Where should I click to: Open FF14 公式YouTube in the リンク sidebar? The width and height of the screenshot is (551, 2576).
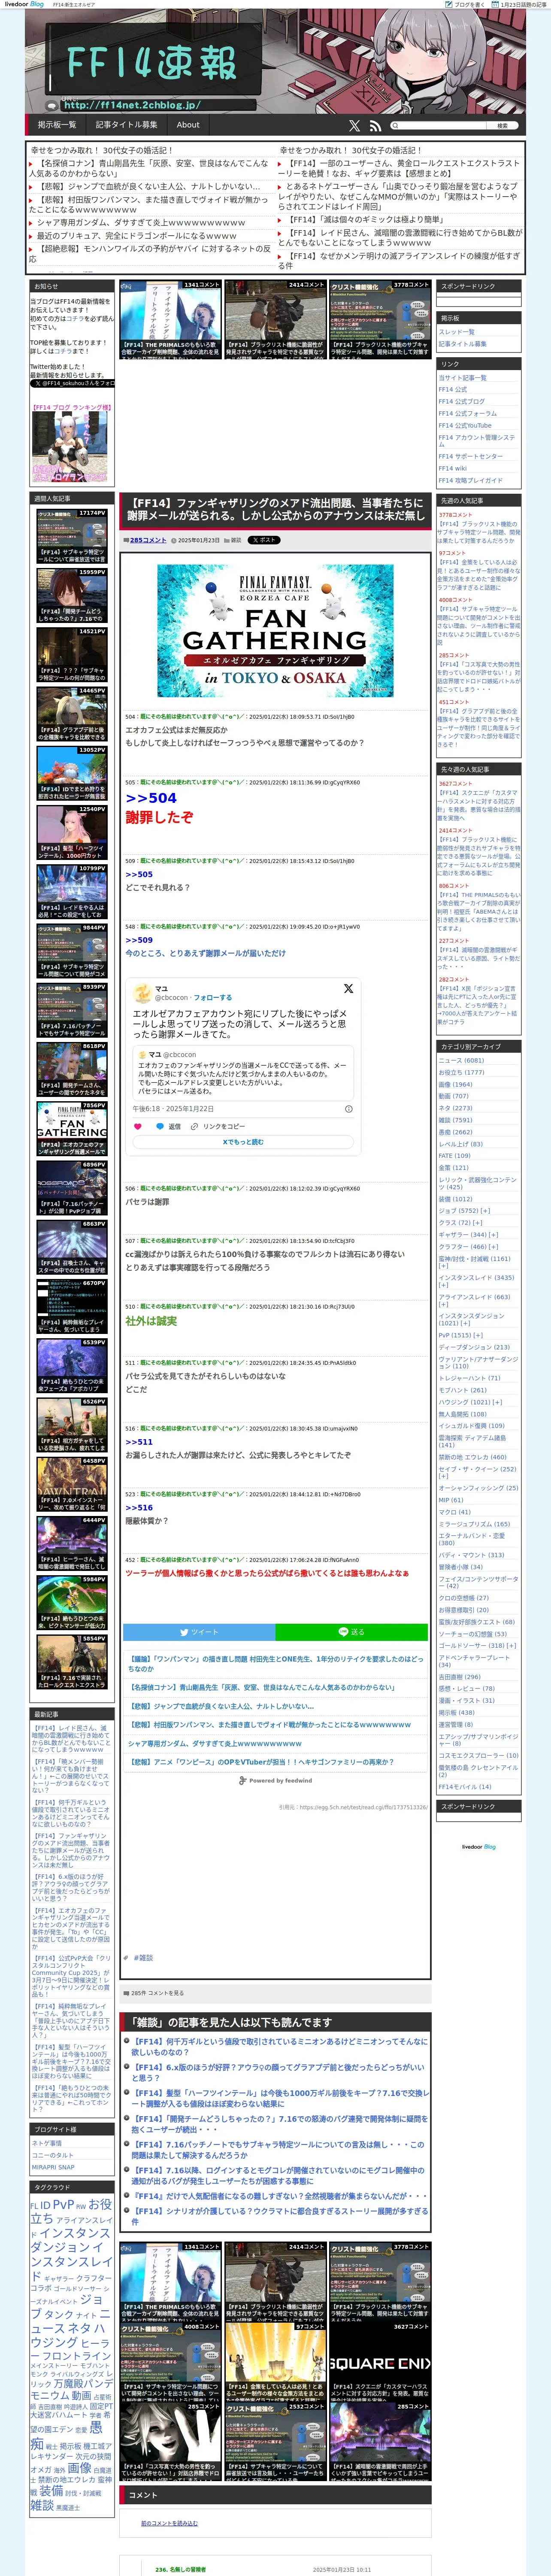pyautogui.click(x=465, y=425)
